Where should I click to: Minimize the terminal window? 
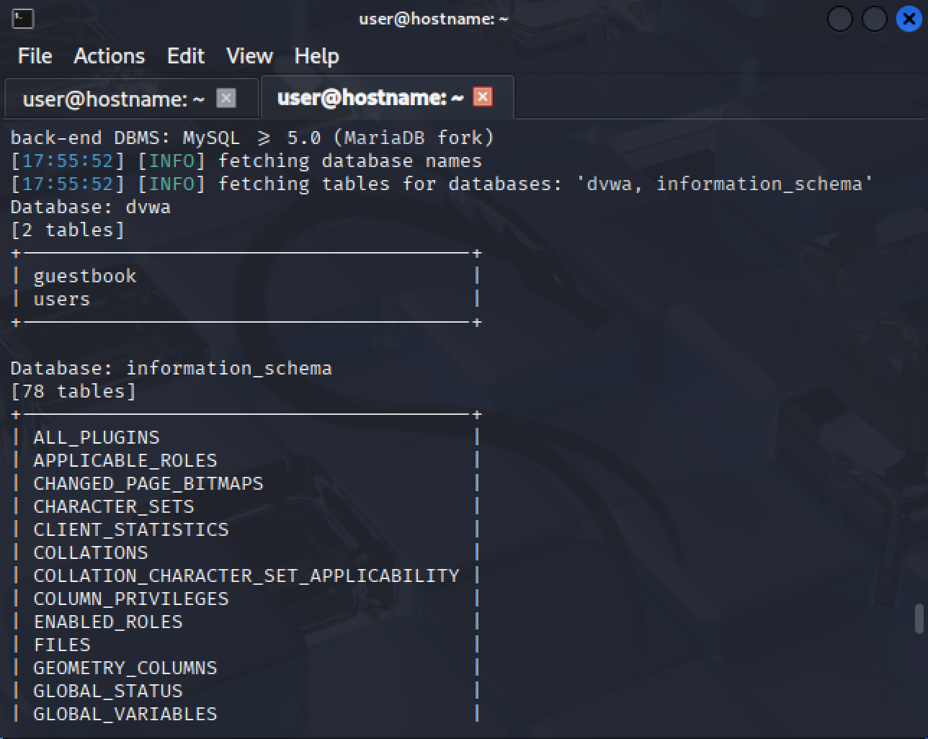click(x=840, y=19)
